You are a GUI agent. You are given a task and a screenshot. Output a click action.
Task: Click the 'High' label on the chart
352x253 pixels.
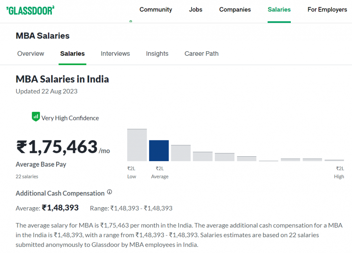[x=339, y=177]
